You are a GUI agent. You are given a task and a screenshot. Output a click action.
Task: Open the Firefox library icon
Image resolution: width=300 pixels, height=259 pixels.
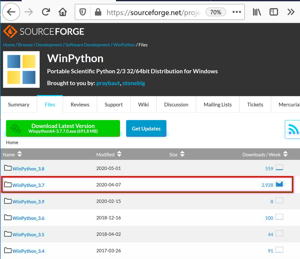click(x=257, y=12)
